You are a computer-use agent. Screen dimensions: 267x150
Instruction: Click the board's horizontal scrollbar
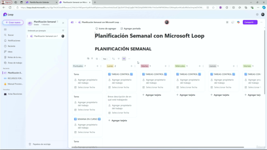coord(158,147)
